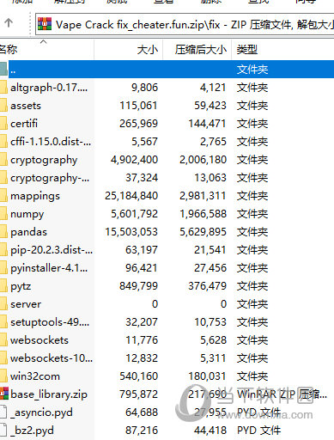The height and width of the screenshot is (440, 334).
Task: Click the server folder icon
Action: click(3, 304)
